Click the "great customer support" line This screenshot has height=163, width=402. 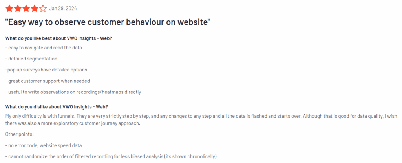48,81
